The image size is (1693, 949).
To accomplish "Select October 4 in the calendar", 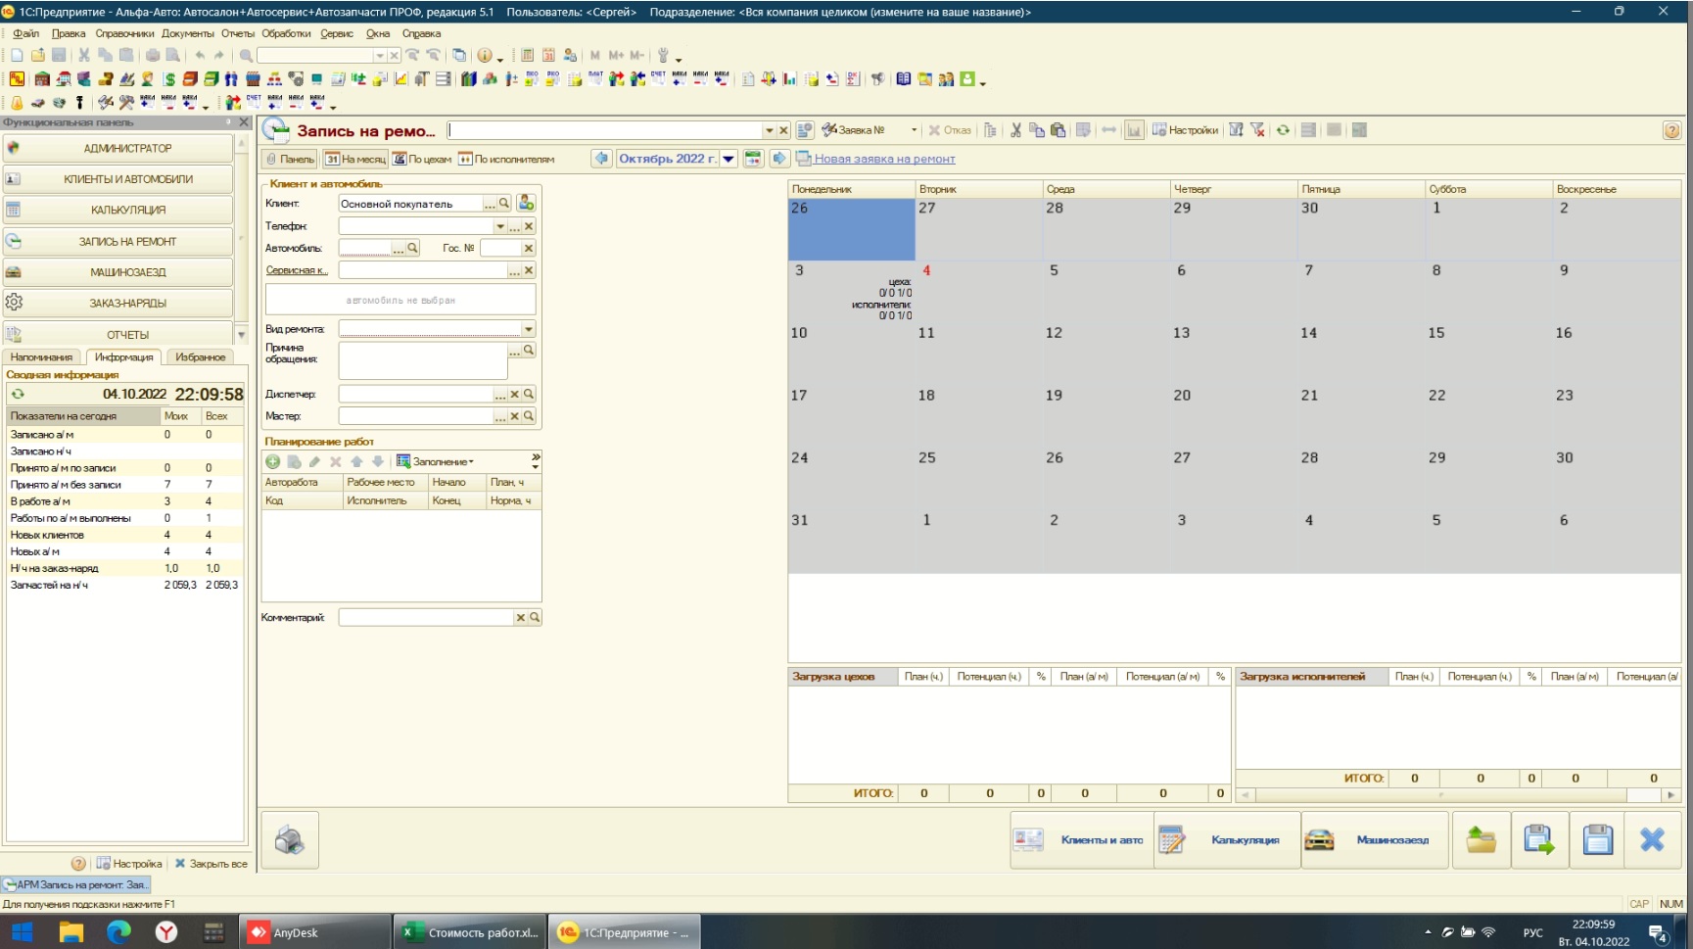I will pos(979,292).
